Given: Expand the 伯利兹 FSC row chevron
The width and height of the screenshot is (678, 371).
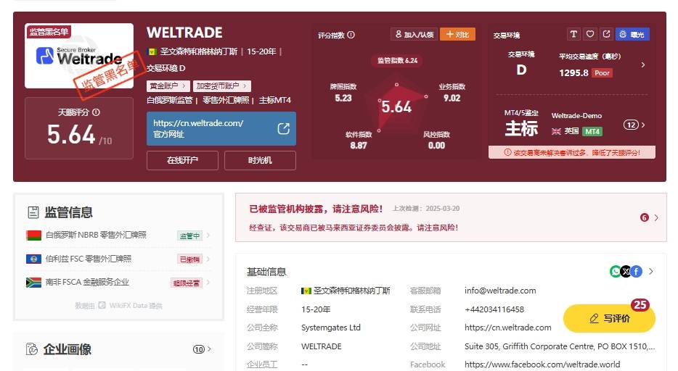Looking at the screenshot, I should pos(208,259).
